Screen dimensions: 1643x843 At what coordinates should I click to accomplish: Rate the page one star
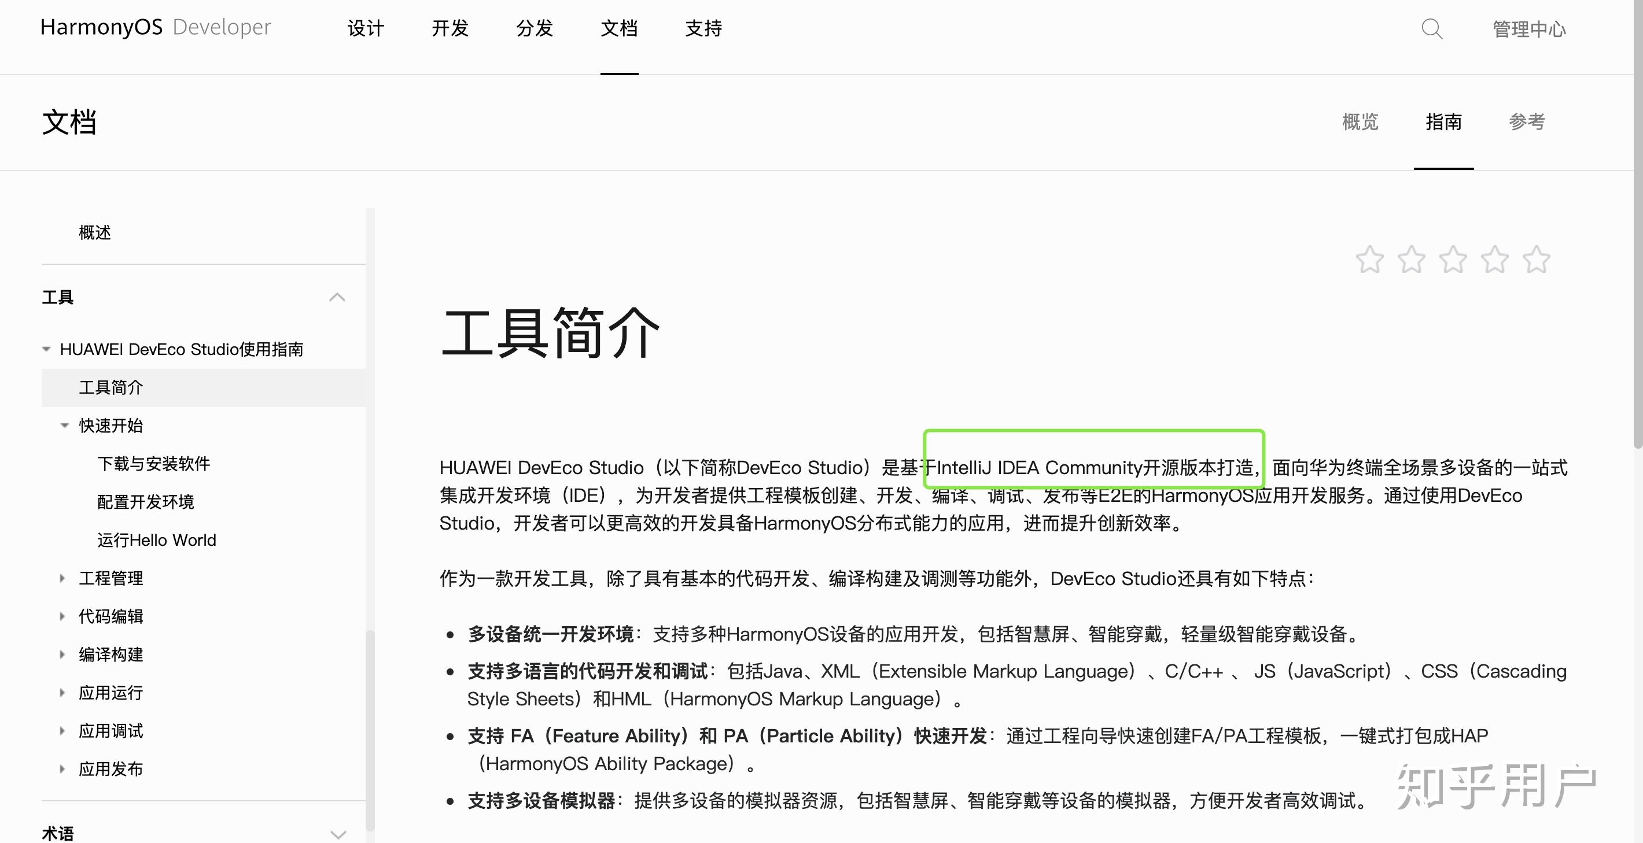1369,260
